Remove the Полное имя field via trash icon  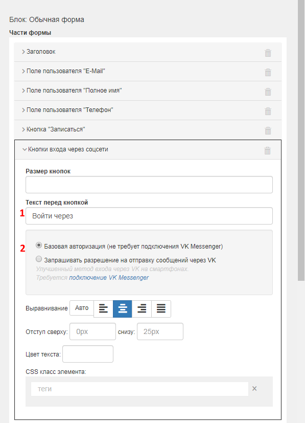268,92
